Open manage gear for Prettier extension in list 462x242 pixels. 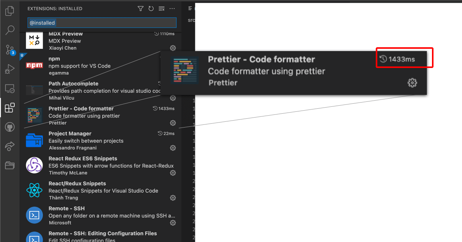pos(173,123)
